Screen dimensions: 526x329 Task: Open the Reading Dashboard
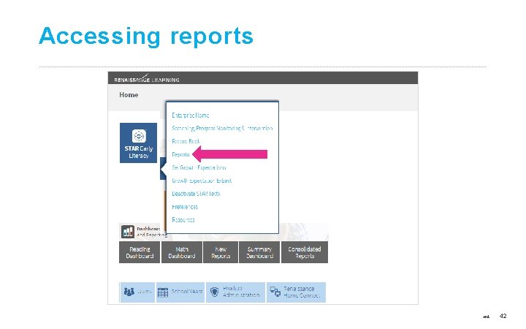[x=140, y=252]
